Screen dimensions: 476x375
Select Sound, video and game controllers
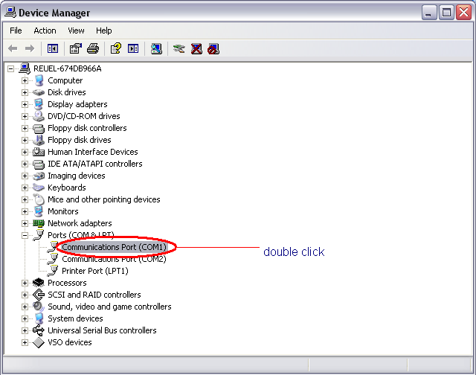pyautogui.click(x=109, y=307)
